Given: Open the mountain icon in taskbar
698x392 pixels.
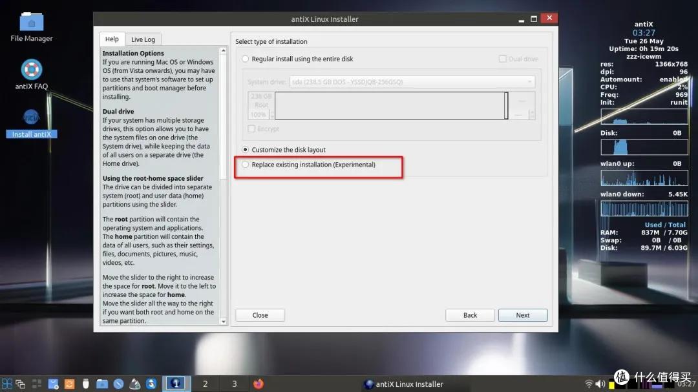Looking at the screenshot, I should [x=135, y=384].
